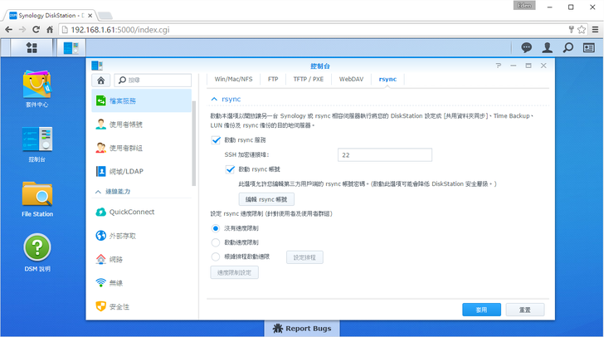604x337 pixels.
Task: Open the DSM main menu grid icon
Action: coord(32,48)
